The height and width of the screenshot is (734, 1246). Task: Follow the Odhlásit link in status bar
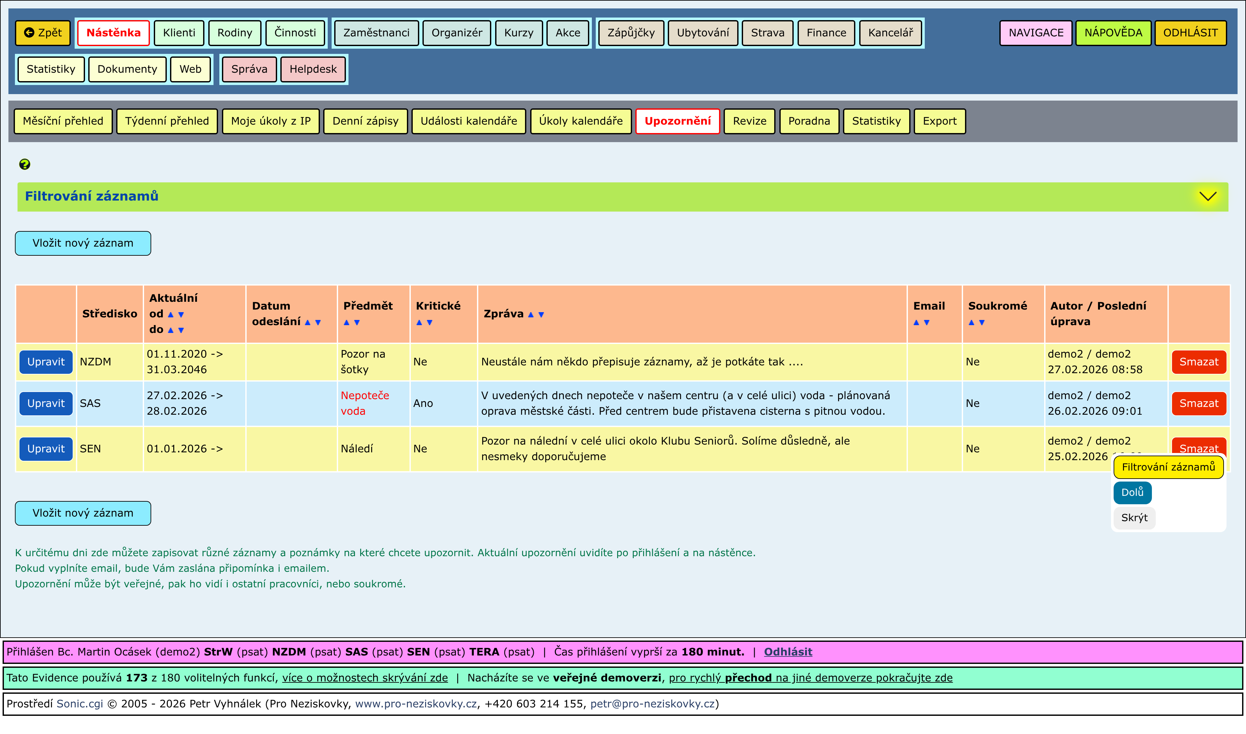(788, 652)
